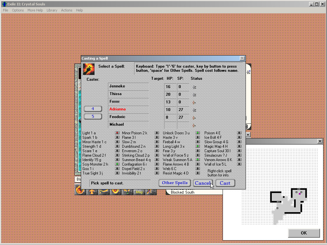Click the flaming hand spell picture

[x=89, y=69]
